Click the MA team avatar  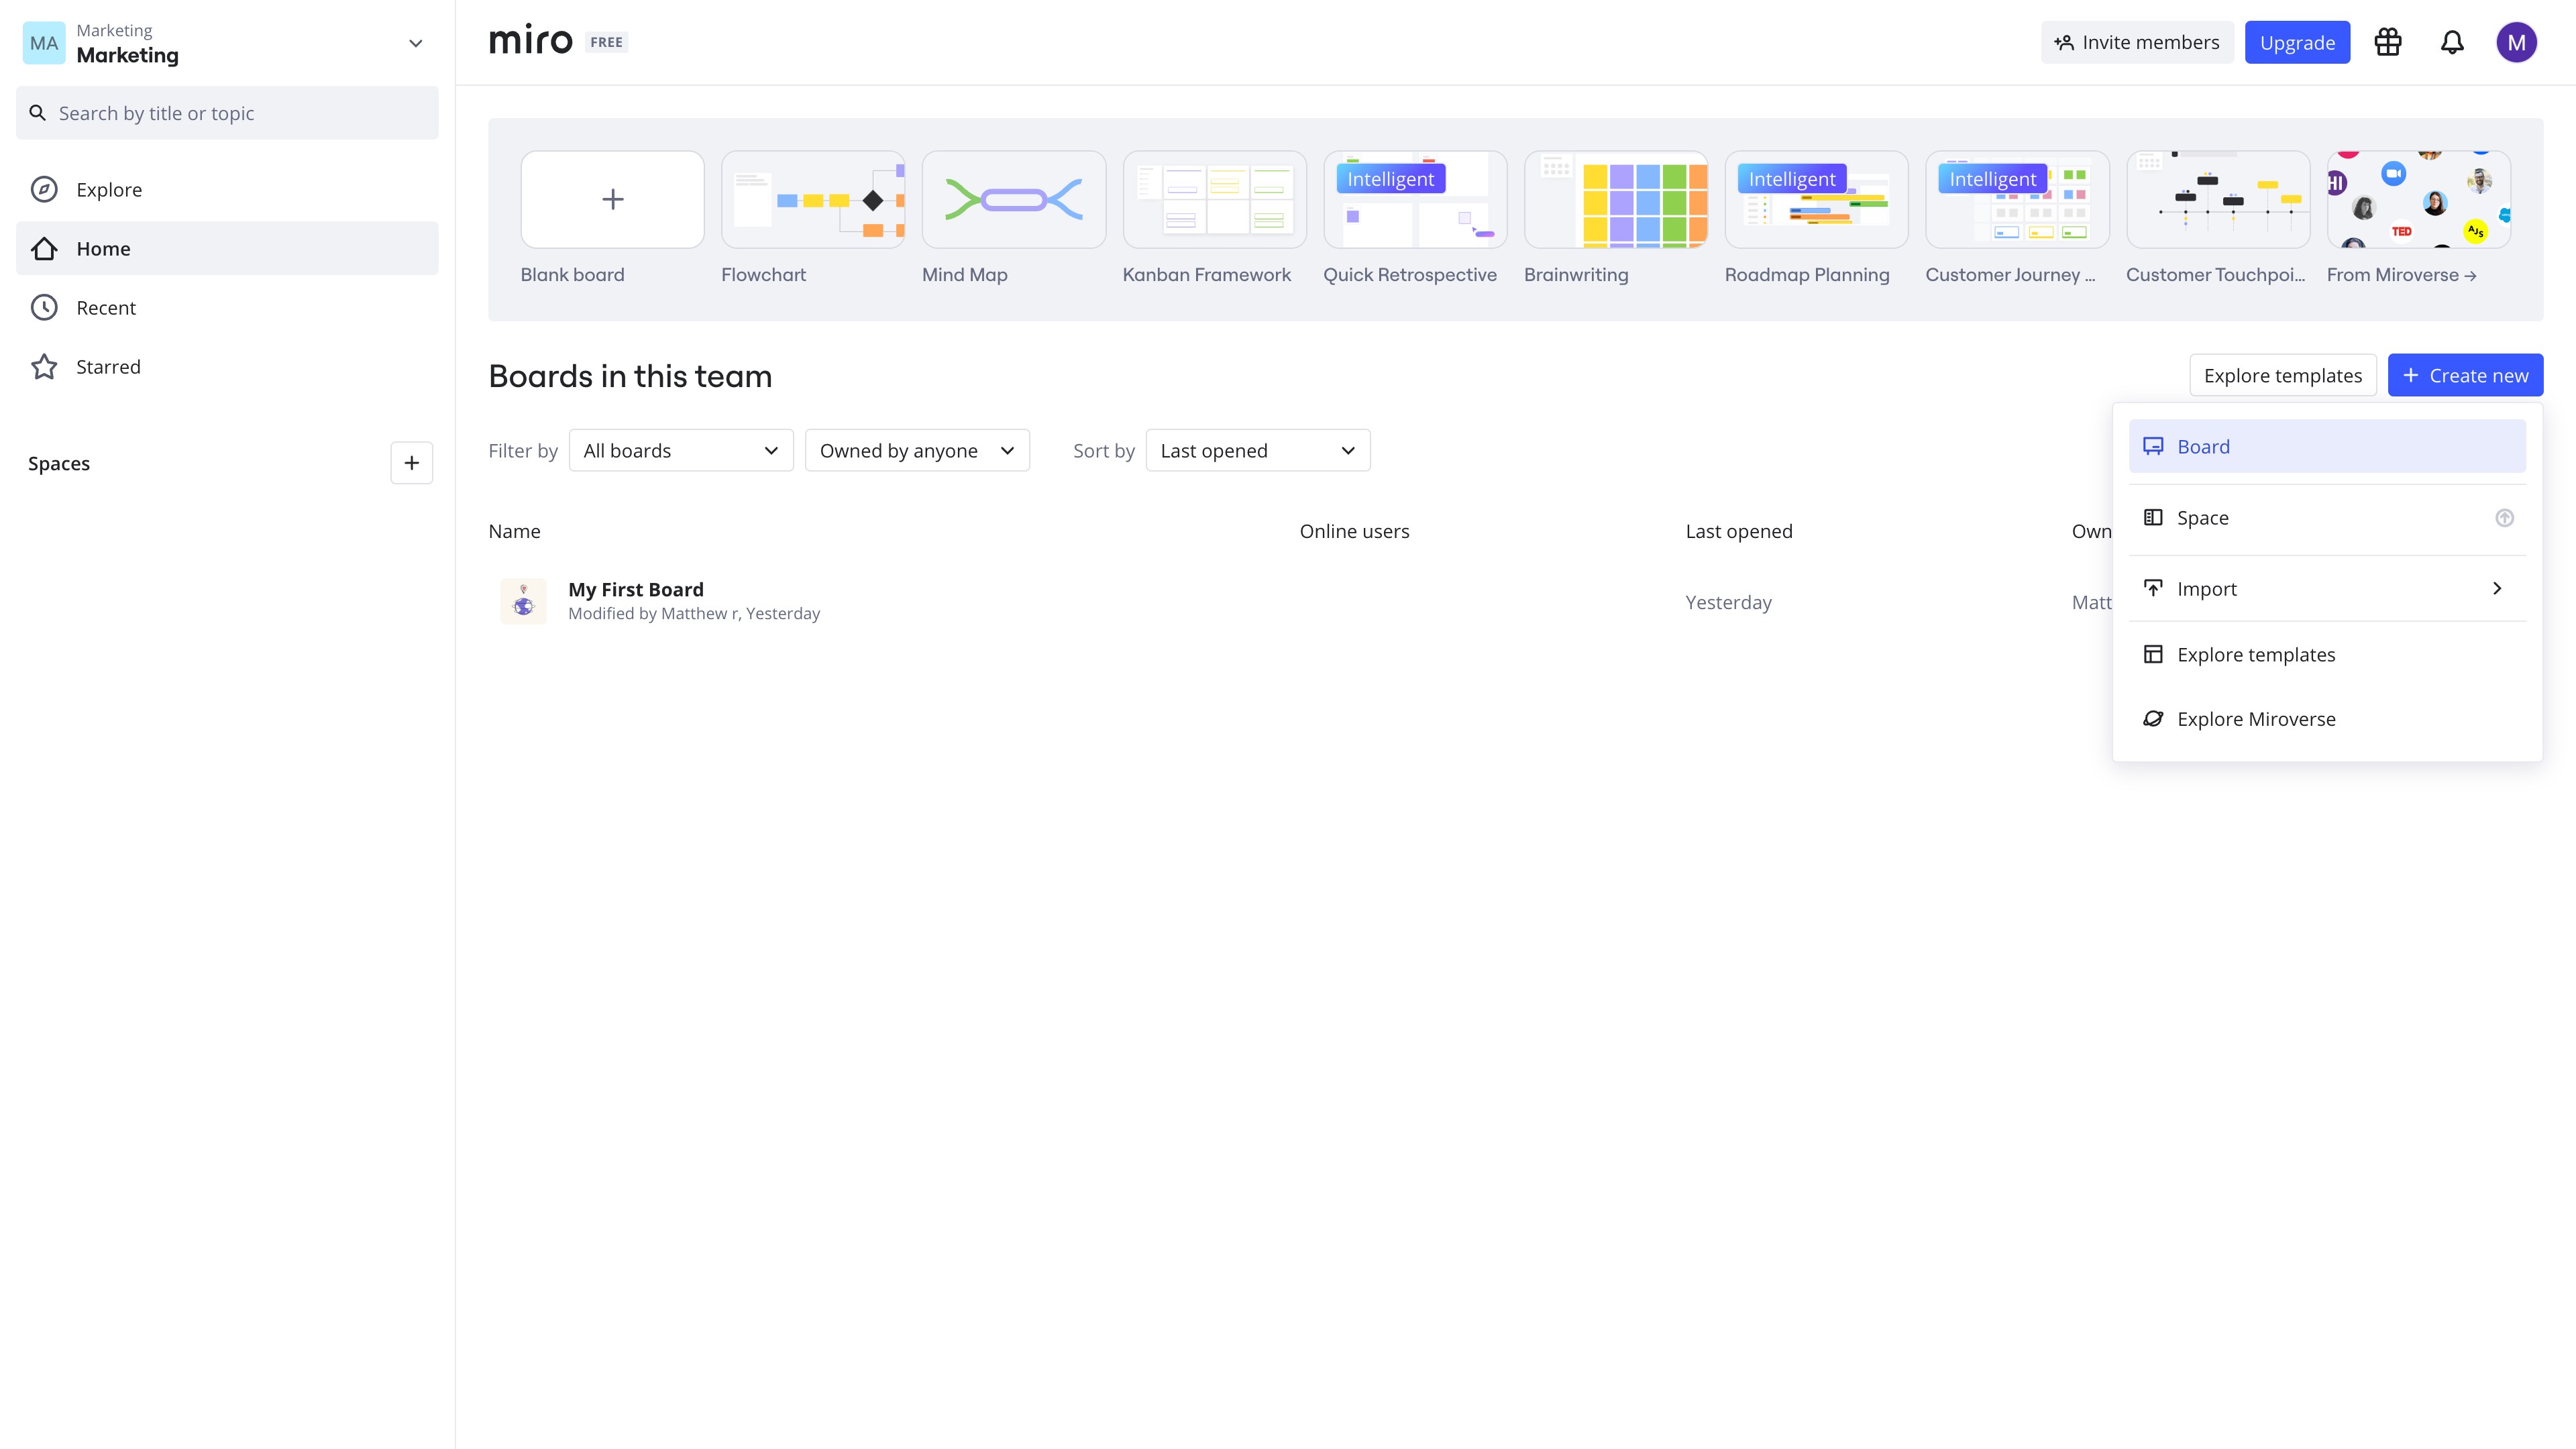[x=44, y=43]
